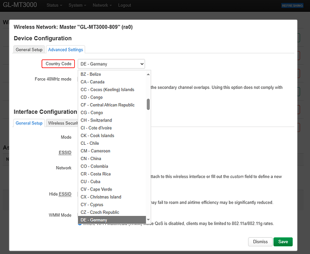Viewport: 310px width, 254px height.
Task: Dismiss the wireless network dialog
Action: coord(260,242)
